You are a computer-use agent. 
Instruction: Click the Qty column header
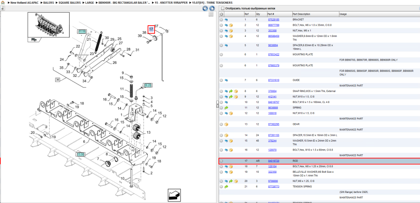(x=258, y=14)
